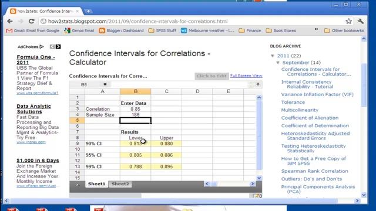Open the Other bookmarks folder
This screenshot has width=376, height=211.
(x=344, y=30)
